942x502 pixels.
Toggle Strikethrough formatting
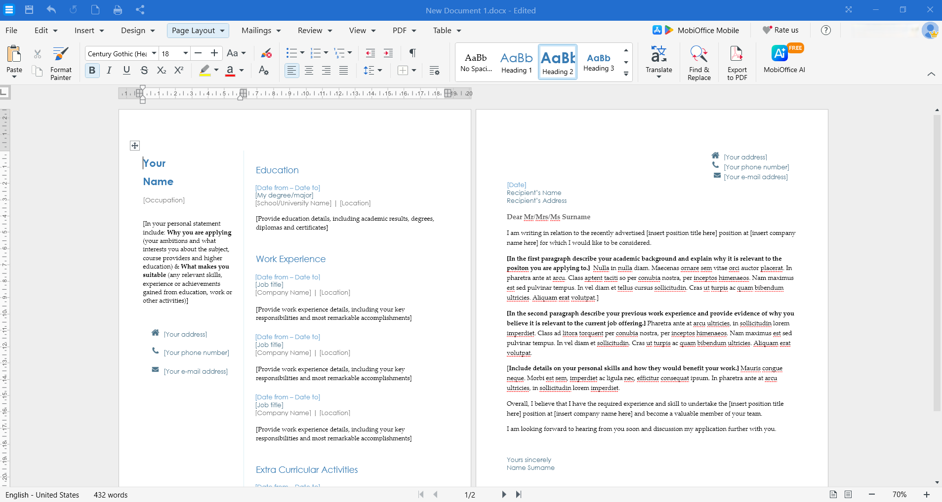[x=144, y=71]
